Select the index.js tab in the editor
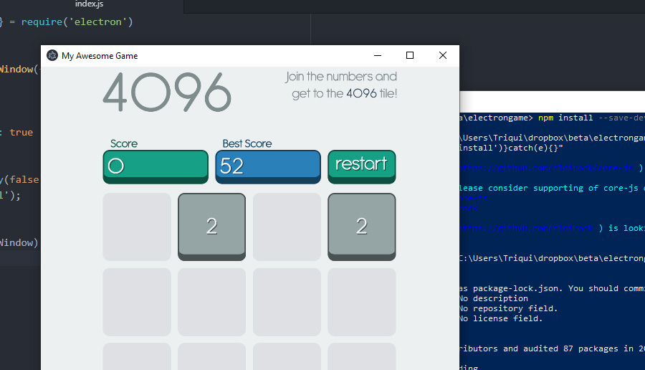The image size is (645, 370). [x=90, y=4]
